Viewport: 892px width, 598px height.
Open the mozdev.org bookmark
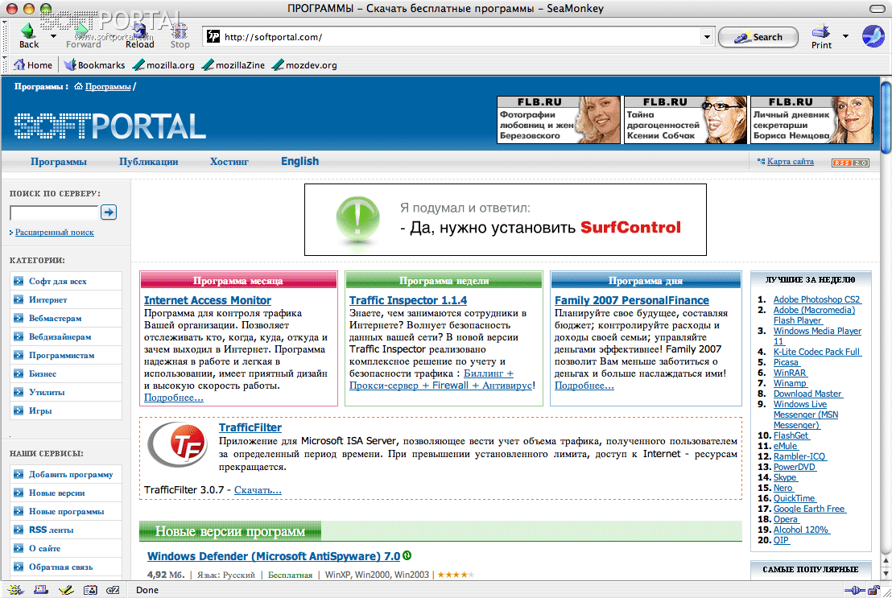point(304,65)
